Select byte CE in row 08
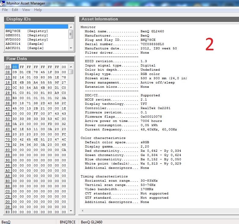Viewport: 239px width, 224px height. tap(29, 72)
